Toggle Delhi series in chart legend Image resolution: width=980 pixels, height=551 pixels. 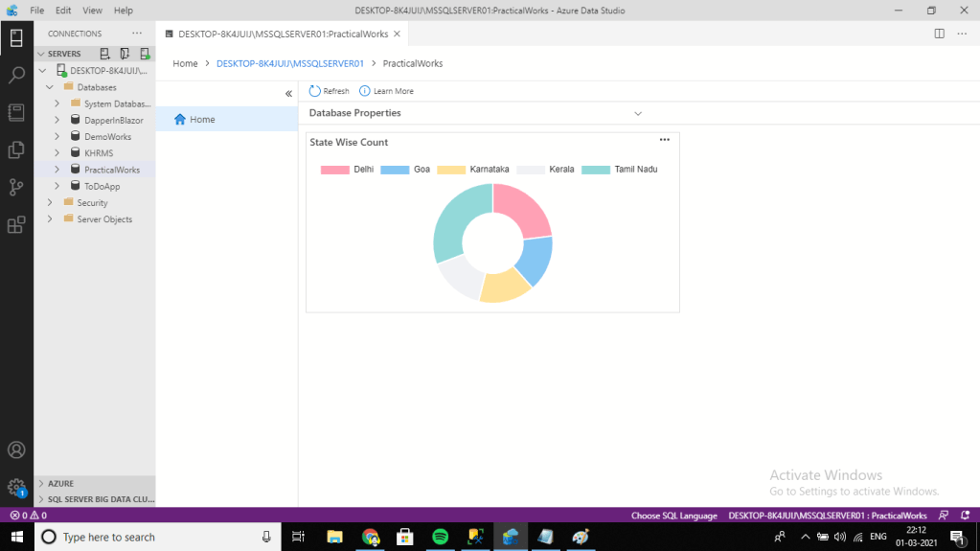347,170
